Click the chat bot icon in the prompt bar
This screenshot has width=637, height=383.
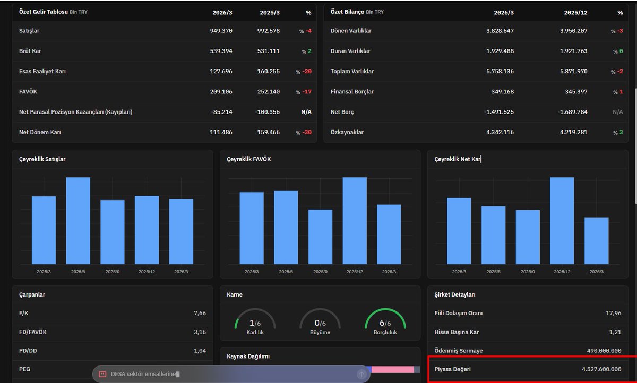pos(103,374)
